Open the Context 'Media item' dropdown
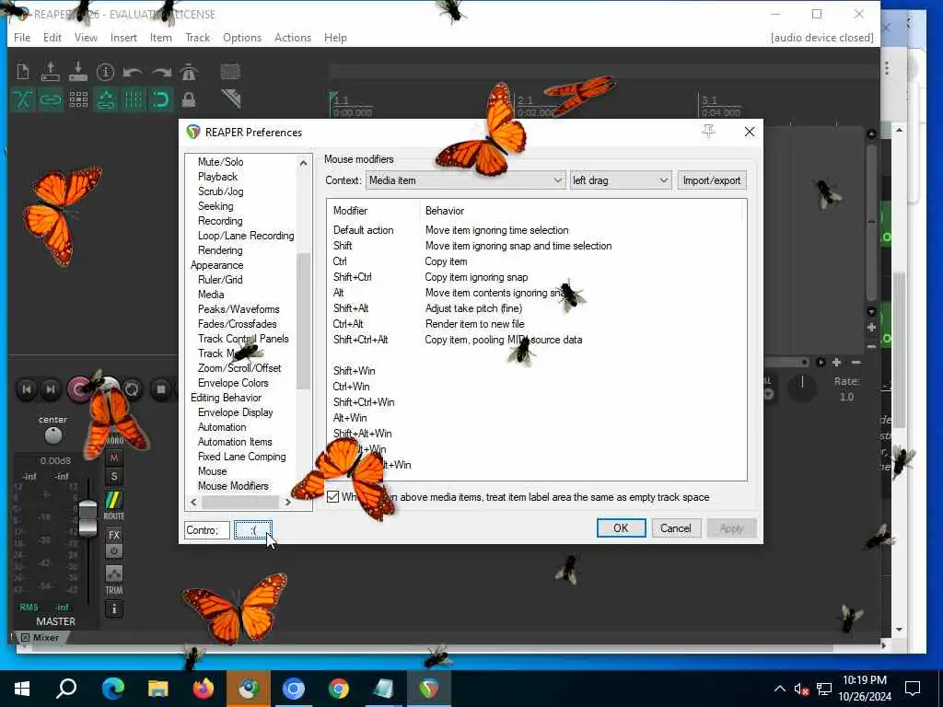943x707 pixels. (465, 180)
